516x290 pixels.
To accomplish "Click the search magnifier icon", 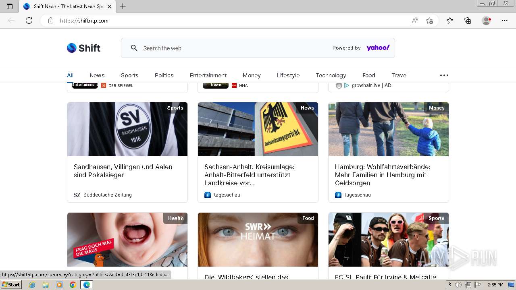I will pos(134,48).
